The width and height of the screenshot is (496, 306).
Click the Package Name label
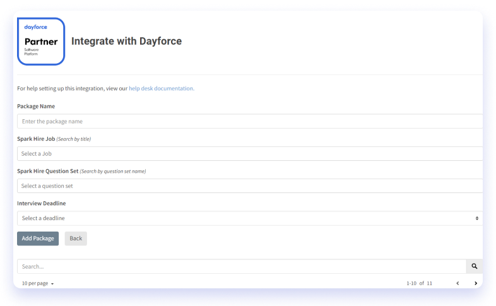coord(36,106)
